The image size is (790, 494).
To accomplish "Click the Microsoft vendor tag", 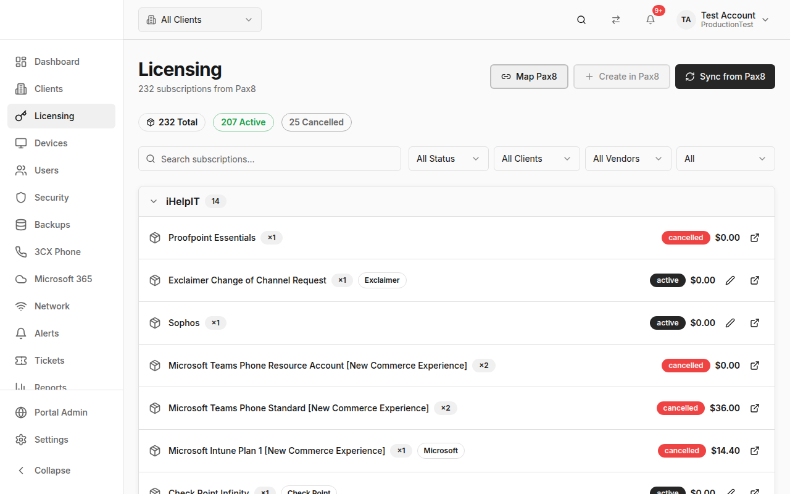I will click(441, 451).
